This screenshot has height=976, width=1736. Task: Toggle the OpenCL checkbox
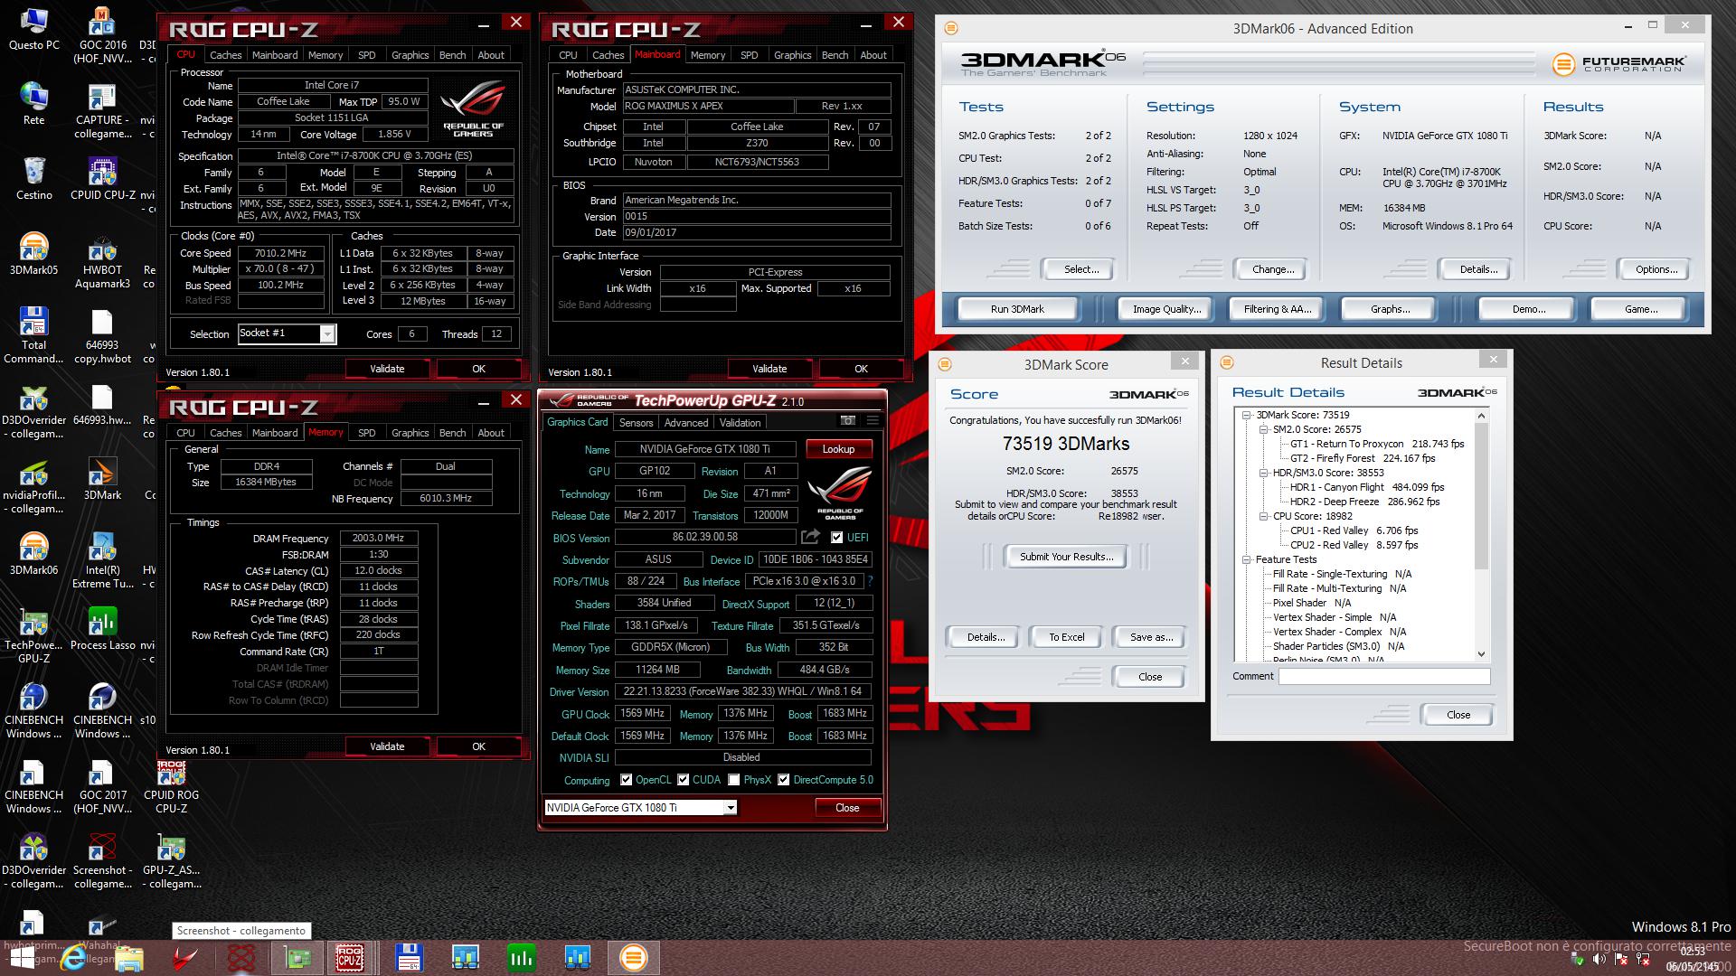pyautogui.click(x=626, y=780)
